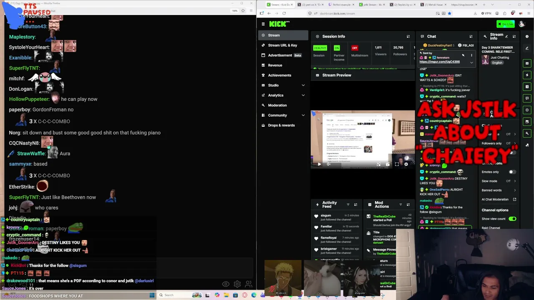This screenshot has width=534, height=300.
Task: Open the Kick hamburger menu
Action: [263, 24]
